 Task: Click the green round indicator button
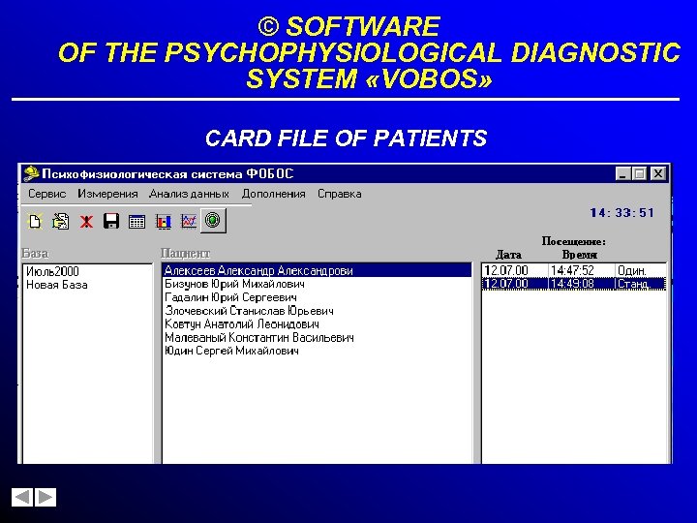[x=213, y=220]
